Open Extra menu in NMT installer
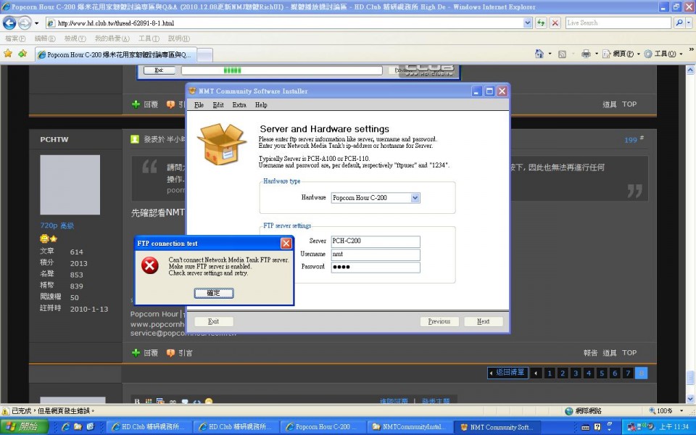Viewport: 696px width, 435px height. click(x=239, y=104)
